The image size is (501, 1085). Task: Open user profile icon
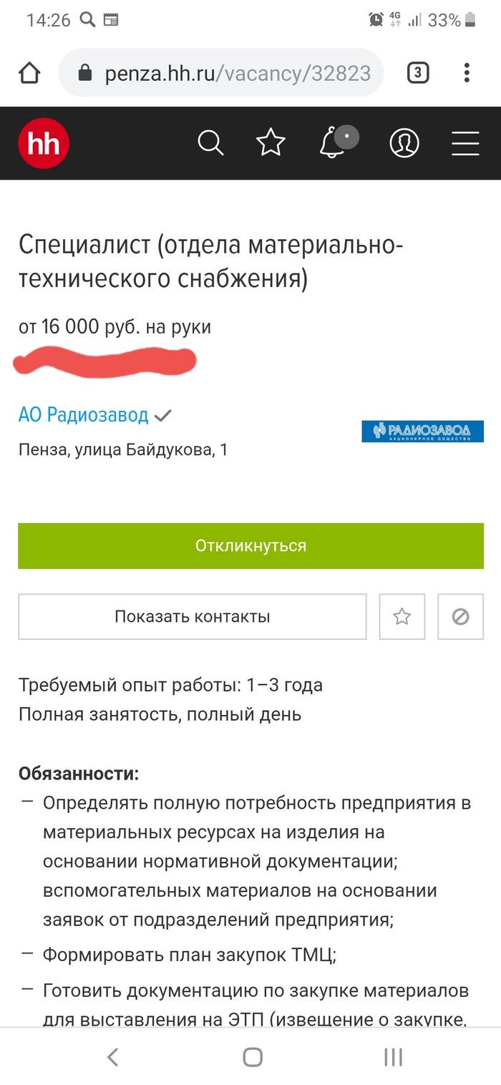404,143
